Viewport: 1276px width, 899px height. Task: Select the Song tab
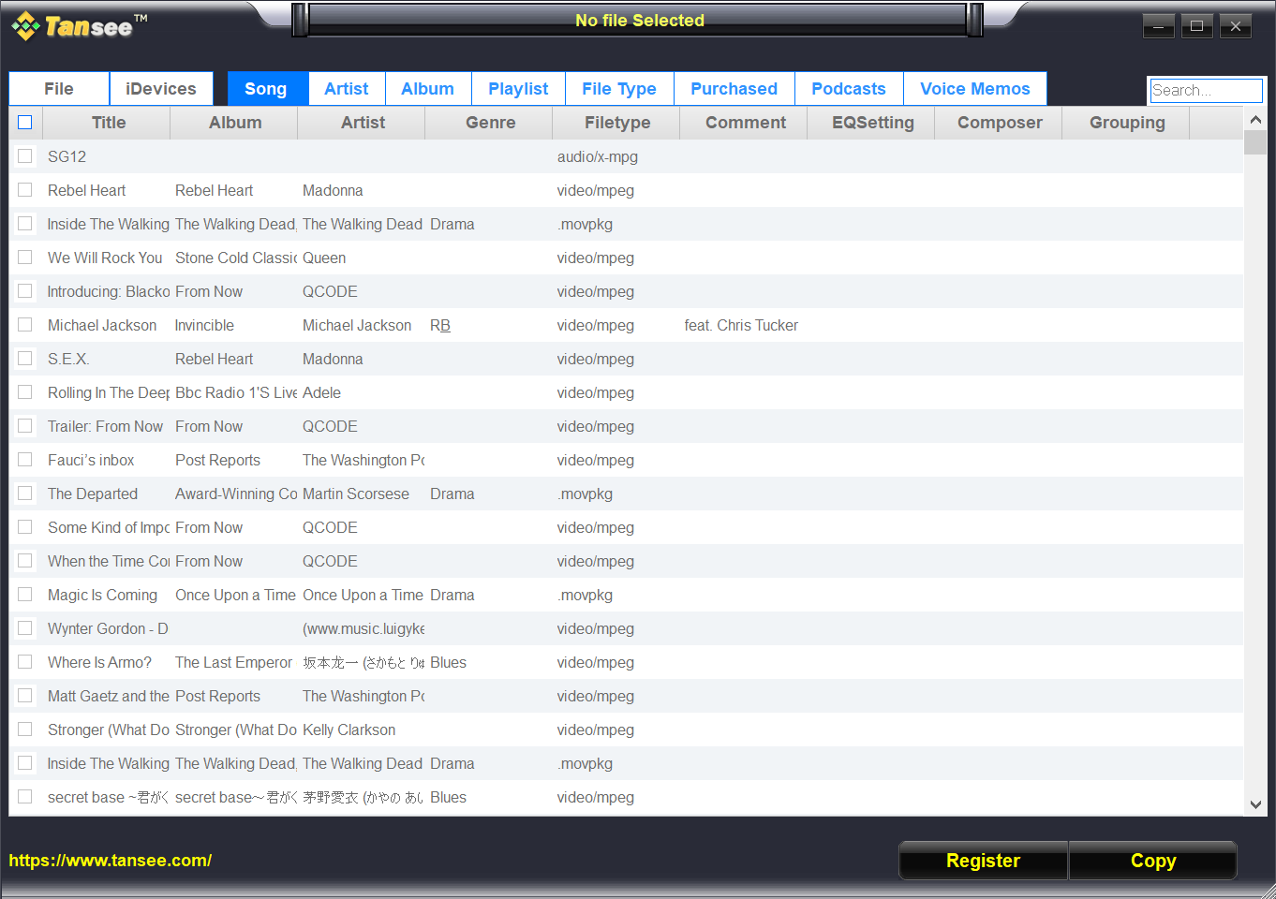[266, 89]
